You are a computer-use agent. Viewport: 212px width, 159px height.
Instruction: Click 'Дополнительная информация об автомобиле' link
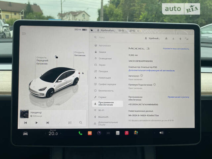(x=151, y=71)
